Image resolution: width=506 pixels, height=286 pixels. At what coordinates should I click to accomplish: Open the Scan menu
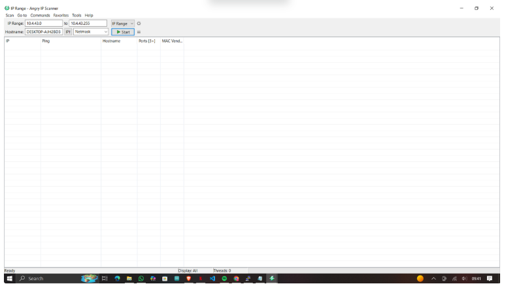pos(10,16)
